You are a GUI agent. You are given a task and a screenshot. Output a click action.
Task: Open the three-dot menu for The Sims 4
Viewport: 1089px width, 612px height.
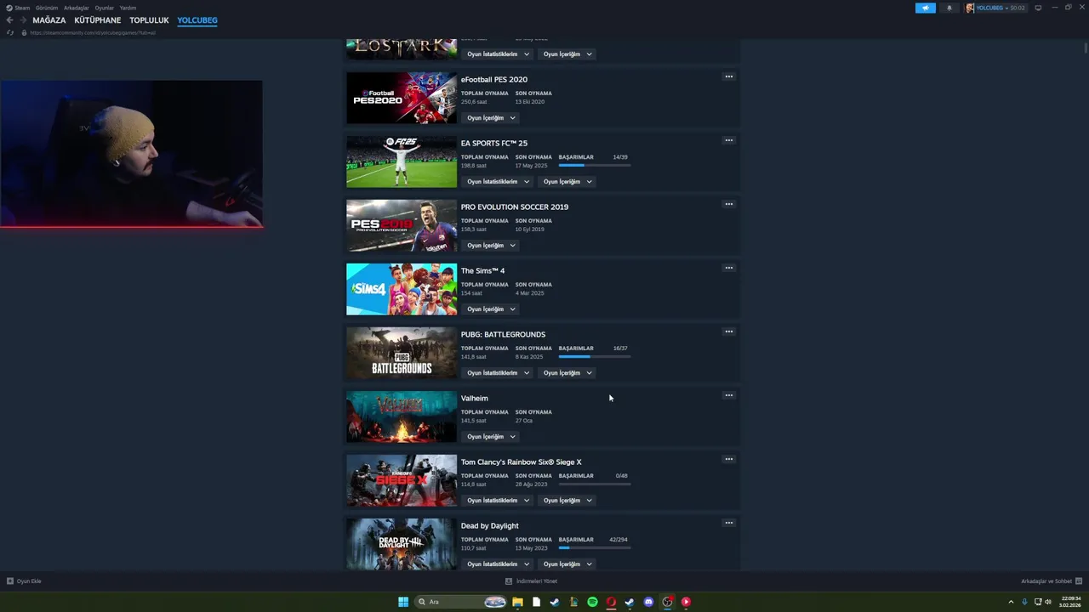tap(728, 268)
